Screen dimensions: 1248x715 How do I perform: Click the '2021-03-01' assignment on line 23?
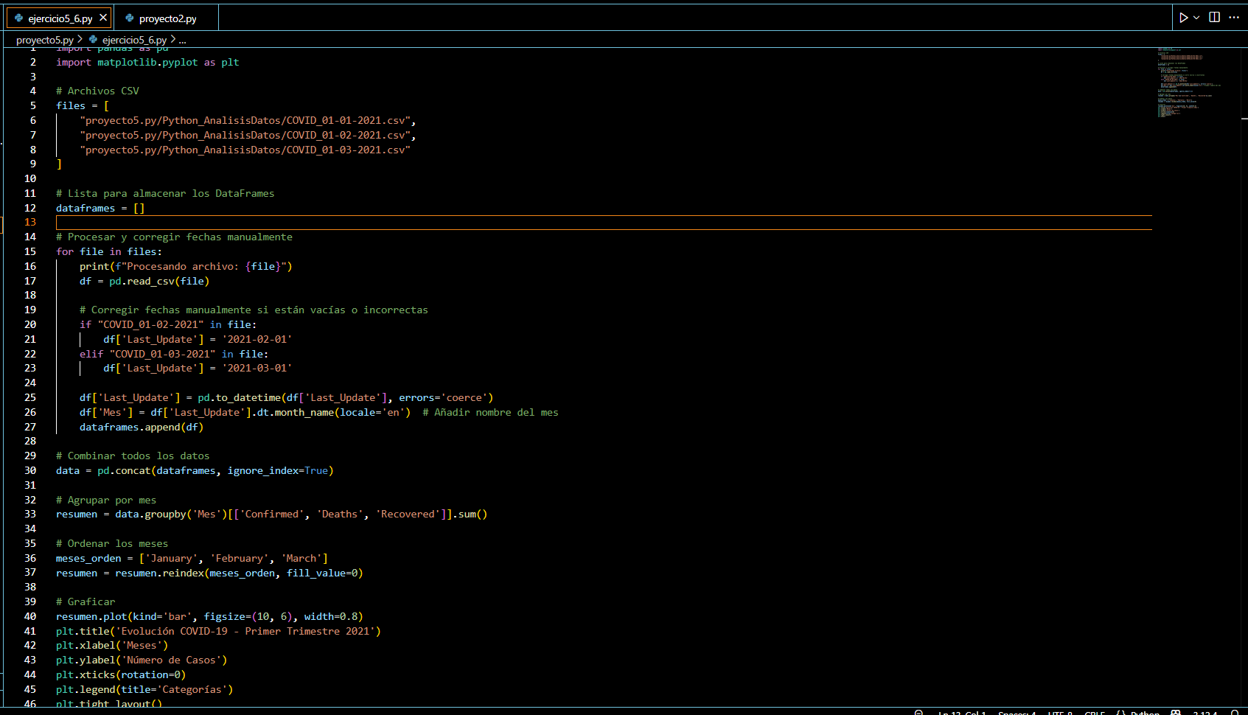click(198, 368)
